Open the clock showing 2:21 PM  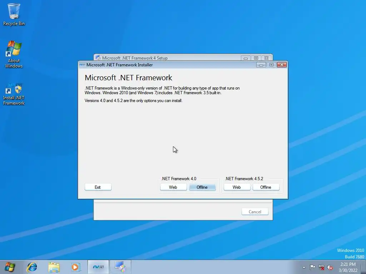pyautogui.click(x=348, y=267)
